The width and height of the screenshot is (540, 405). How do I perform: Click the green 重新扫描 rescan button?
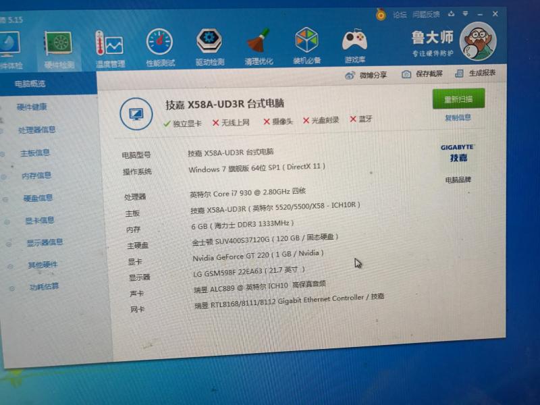(458, 99)
